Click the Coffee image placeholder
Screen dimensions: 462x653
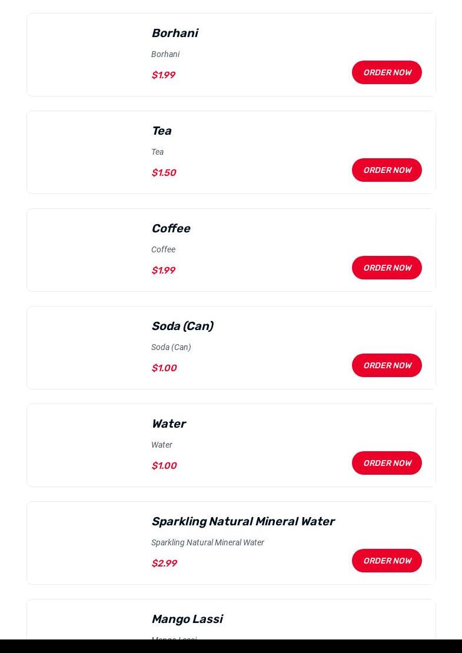click(86, 250)
